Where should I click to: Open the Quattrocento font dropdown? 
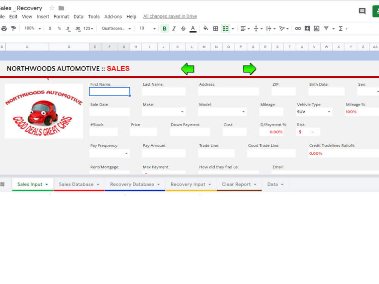pos(116,28)
